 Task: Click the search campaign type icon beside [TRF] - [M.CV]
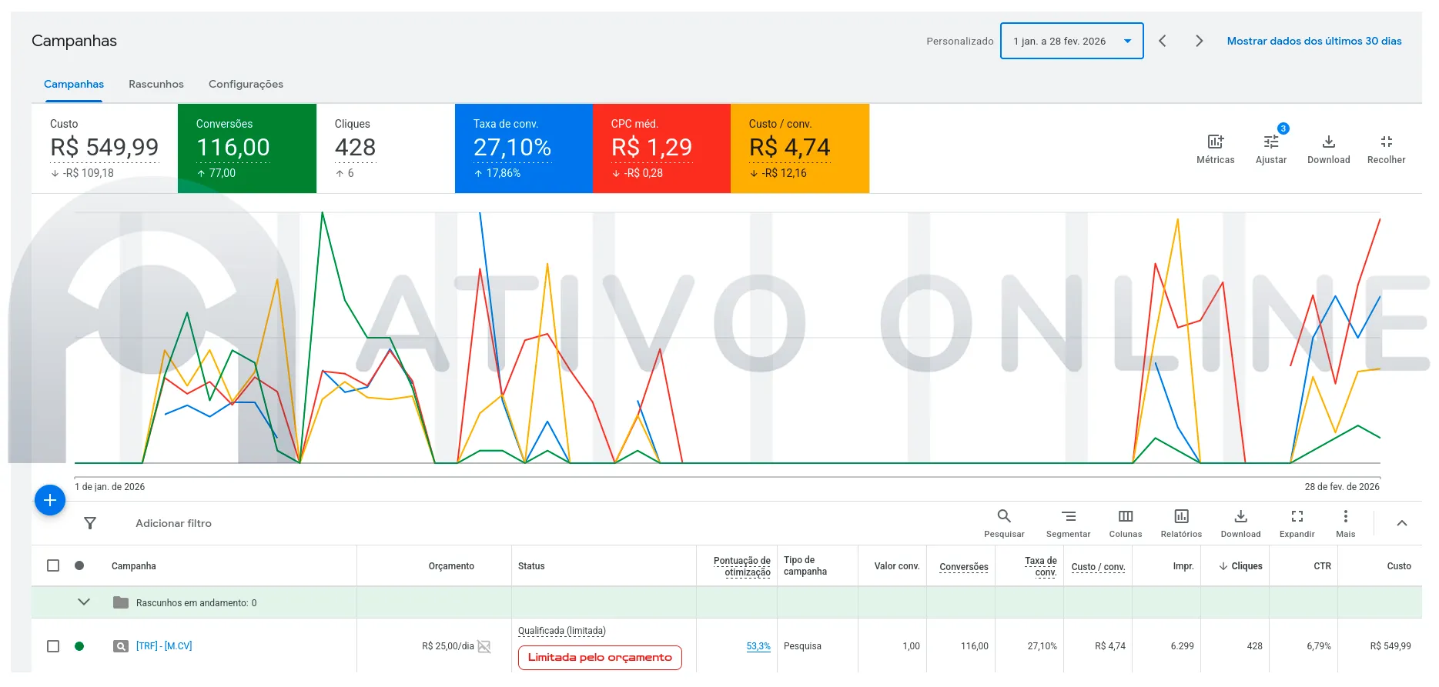[x=121, y=646]
